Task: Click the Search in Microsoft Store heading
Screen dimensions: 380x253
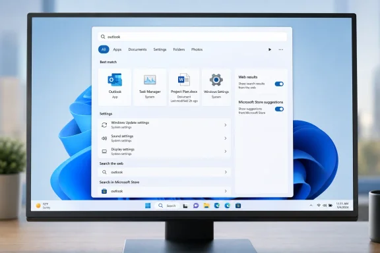Action: click(119, 182)
